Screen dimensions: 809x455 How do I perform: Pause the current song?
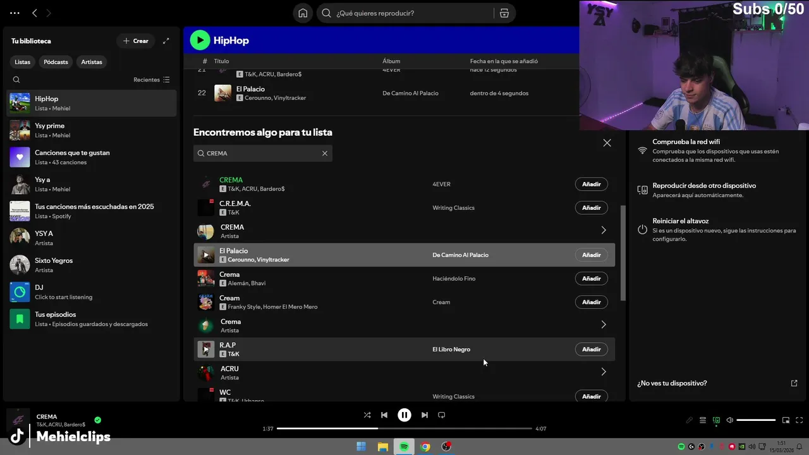(404, 415)
